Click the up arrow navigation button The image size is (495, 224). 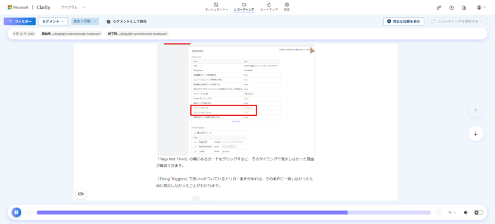pos(476,111)
